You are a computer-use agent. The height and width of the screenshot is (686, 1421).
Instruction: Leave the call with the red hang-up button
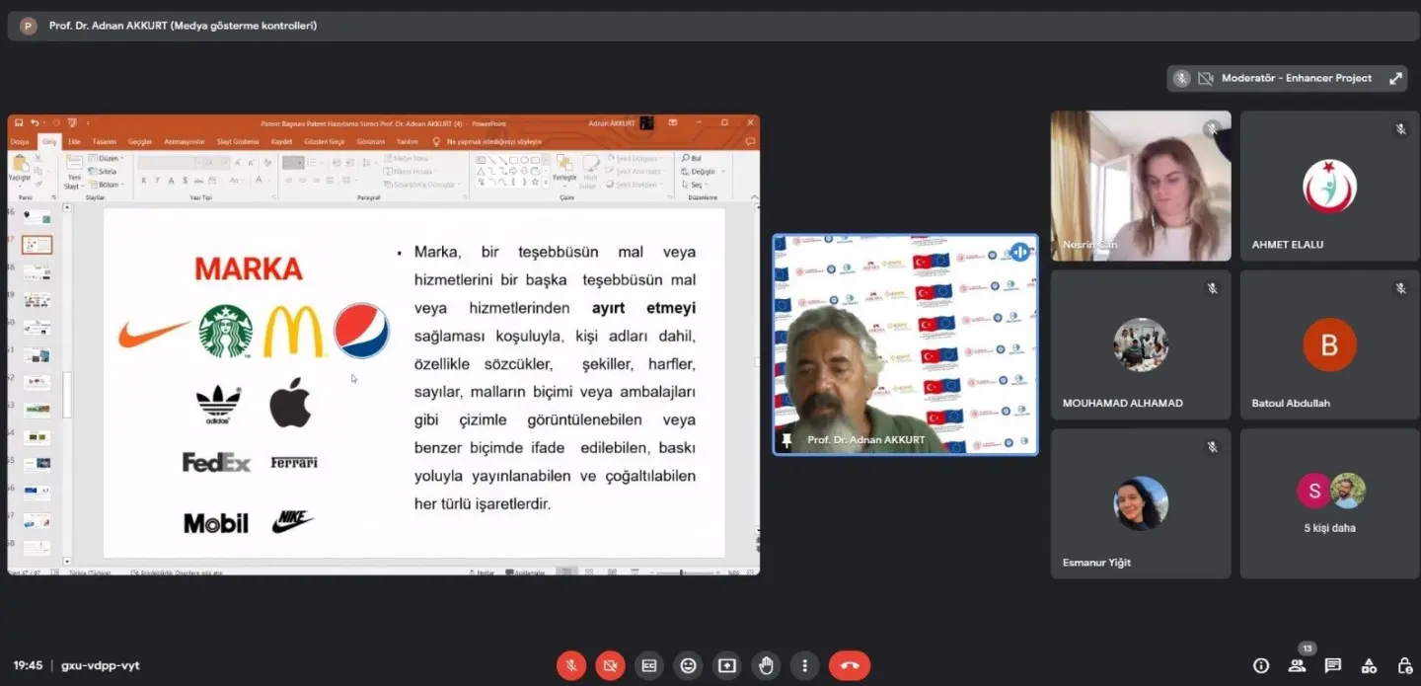pyautogui.click(x=850, y=665)
